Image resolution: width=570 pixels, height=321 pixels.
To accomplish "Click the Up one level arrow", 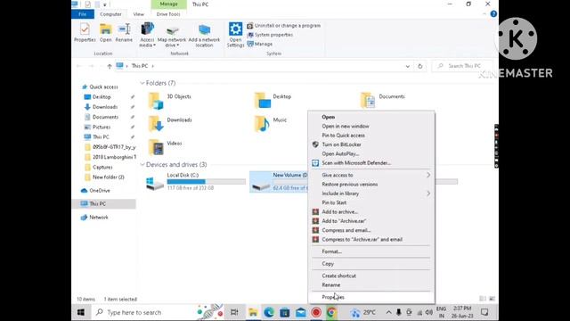I will pos(110,66).
